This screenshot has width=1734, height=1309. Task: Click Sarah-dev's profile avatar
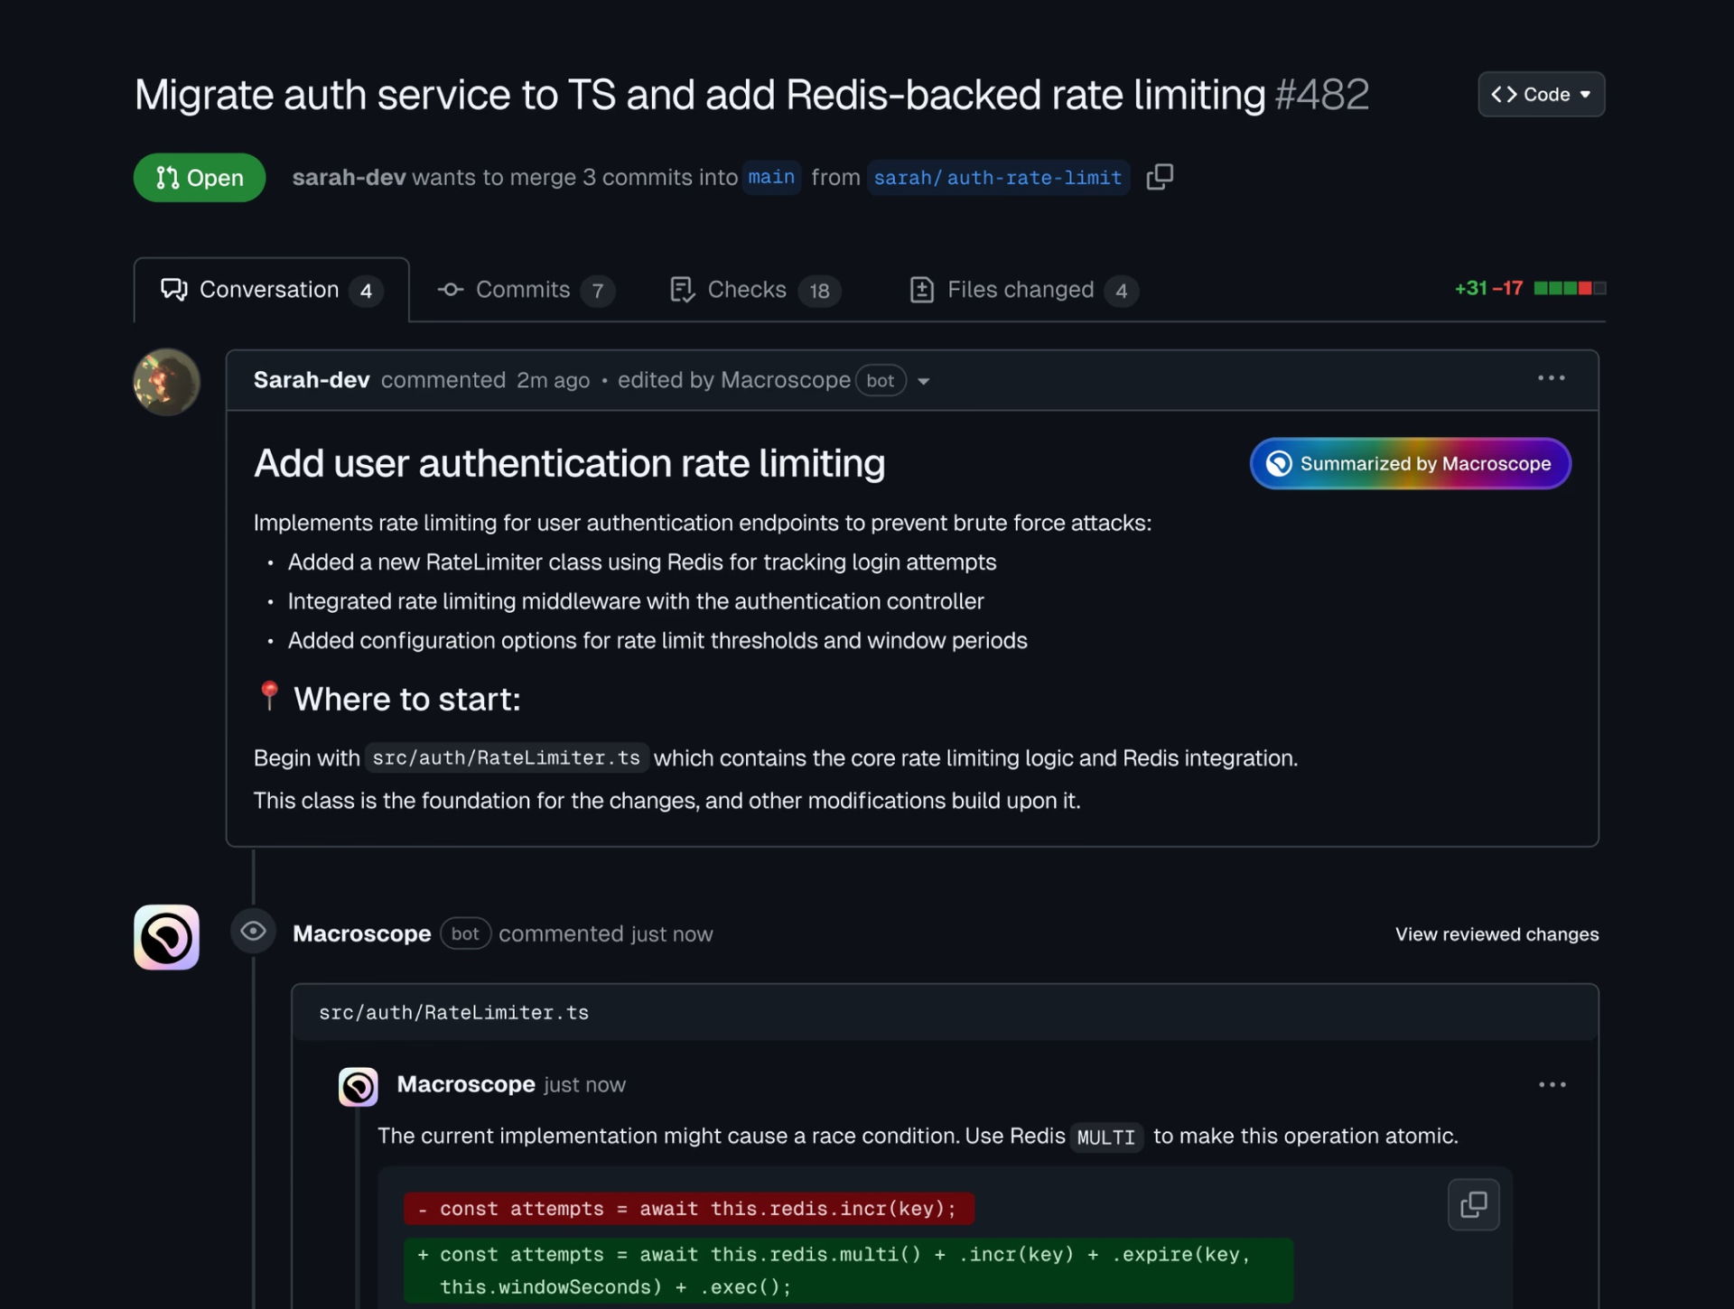pos(166,382)
